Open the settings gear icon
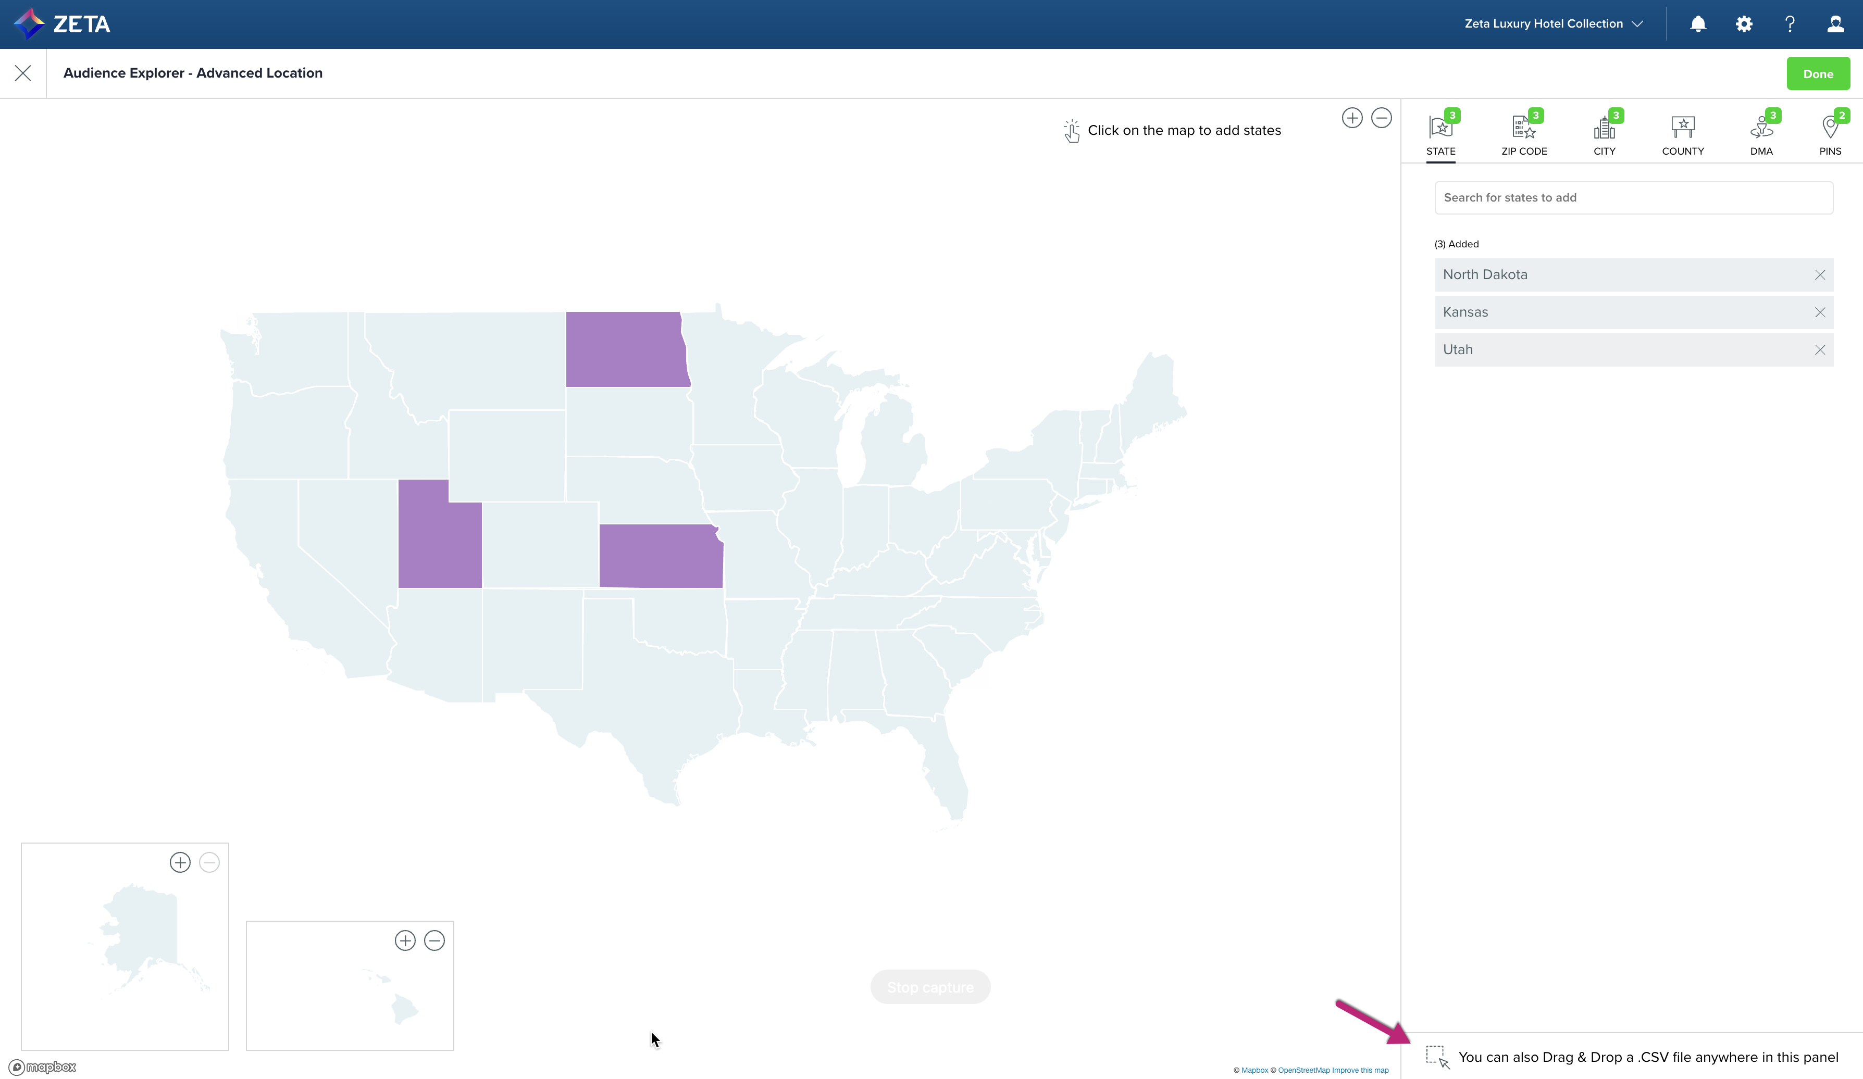 coord(1744,24)
